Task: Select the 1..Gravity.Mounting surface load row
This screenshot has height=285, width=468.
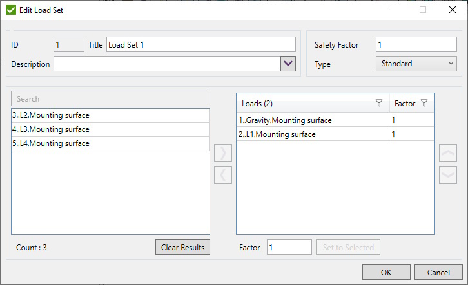Action: click(x=312, y=120)
